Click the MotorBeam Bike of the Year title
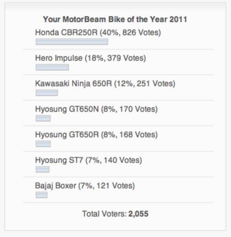The width and height of the screenshot is (231, 237). pyautogui.click(x=115, y=19)
